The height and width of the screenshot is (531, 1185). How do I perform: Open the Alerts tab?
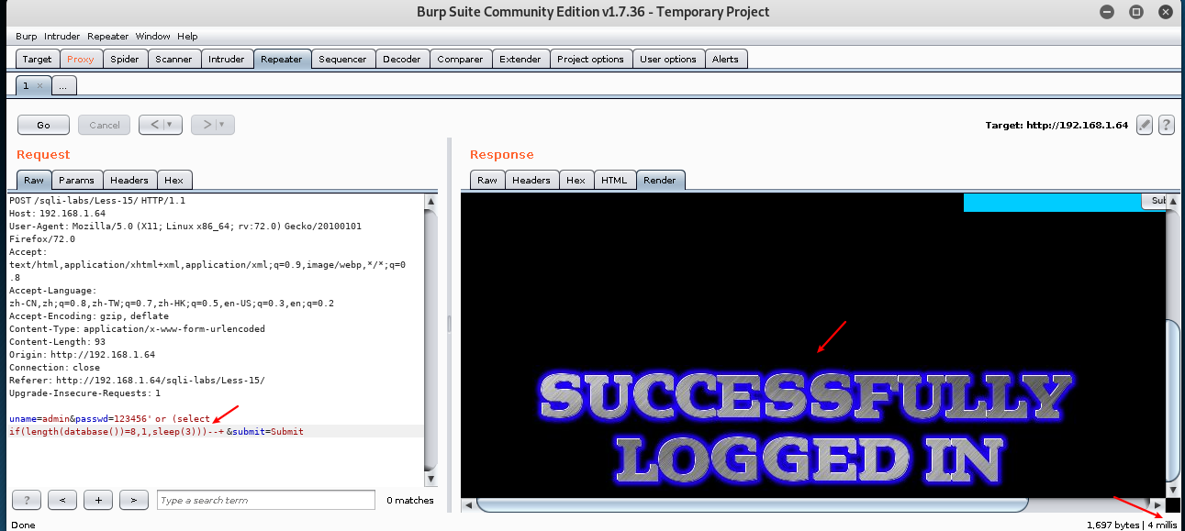click(725, 59)
